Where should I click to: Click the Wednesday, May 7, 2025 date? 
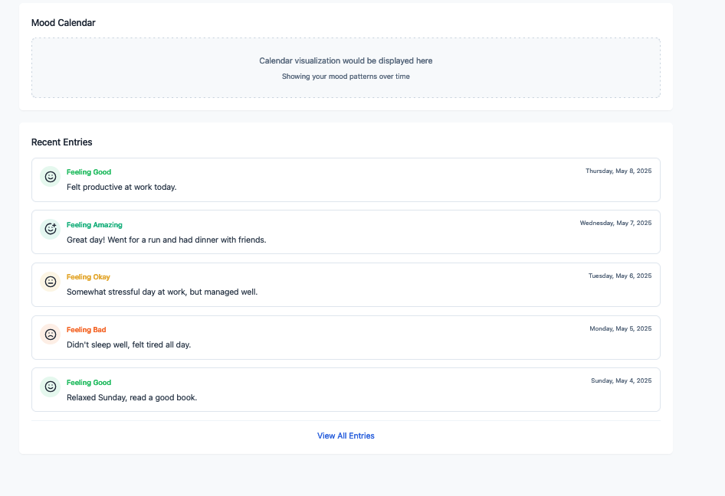pos(615,223)
